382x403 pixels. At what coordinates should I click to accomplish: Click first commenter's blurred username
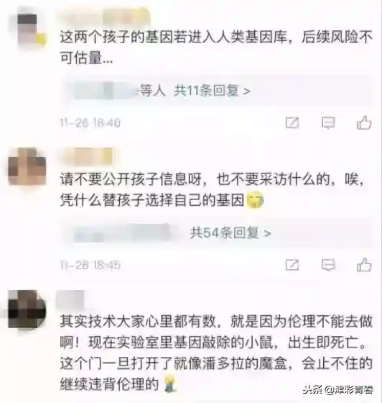(104, 16)
